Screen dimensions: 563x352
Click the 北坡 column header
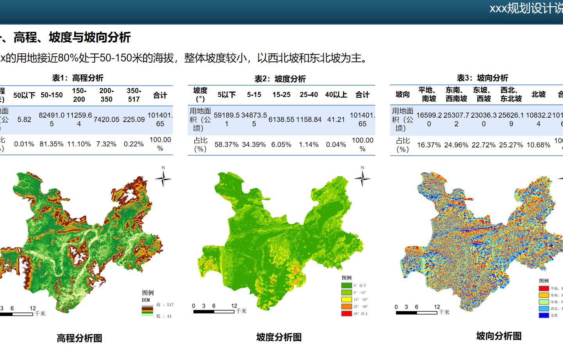(x=538, y=94)
